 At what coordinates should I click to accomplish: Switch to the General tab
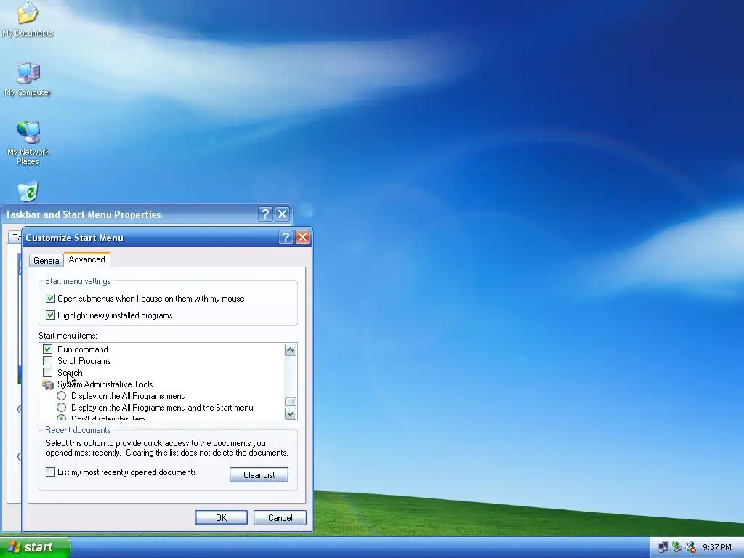pyautogui.click(x=46, y=261)
